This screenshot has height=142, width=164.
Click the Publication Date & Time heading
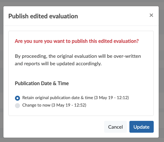[x=42, y=83]
